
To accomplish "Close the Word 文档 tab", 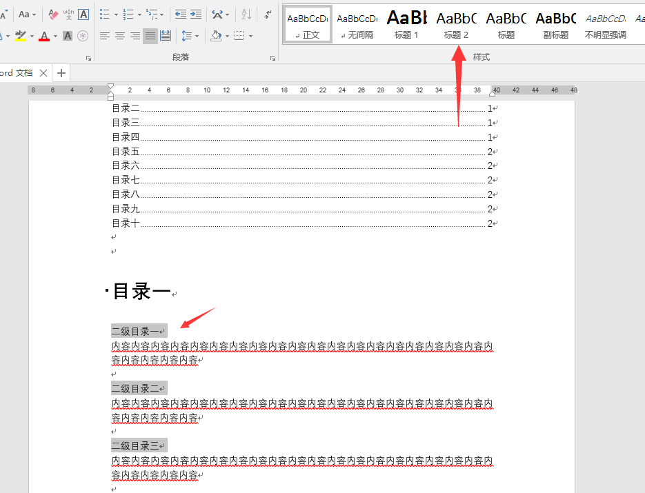I will 43,73.
